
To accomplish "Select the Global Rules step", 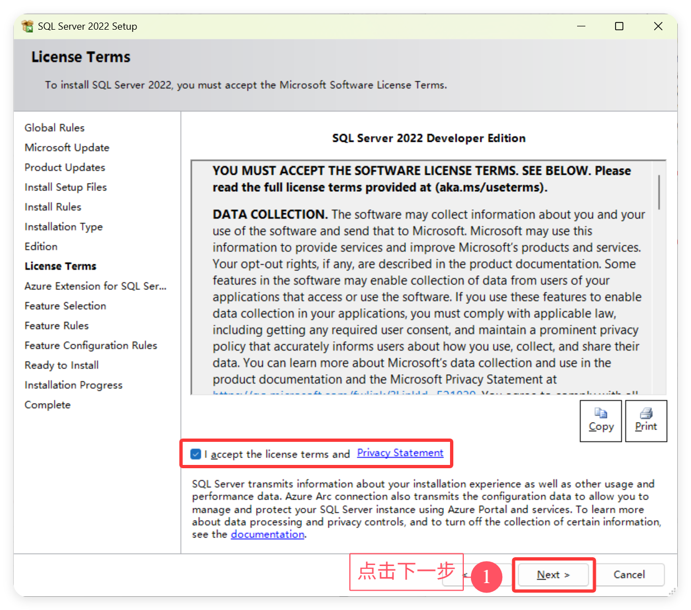I will click(x=54, y=127).
